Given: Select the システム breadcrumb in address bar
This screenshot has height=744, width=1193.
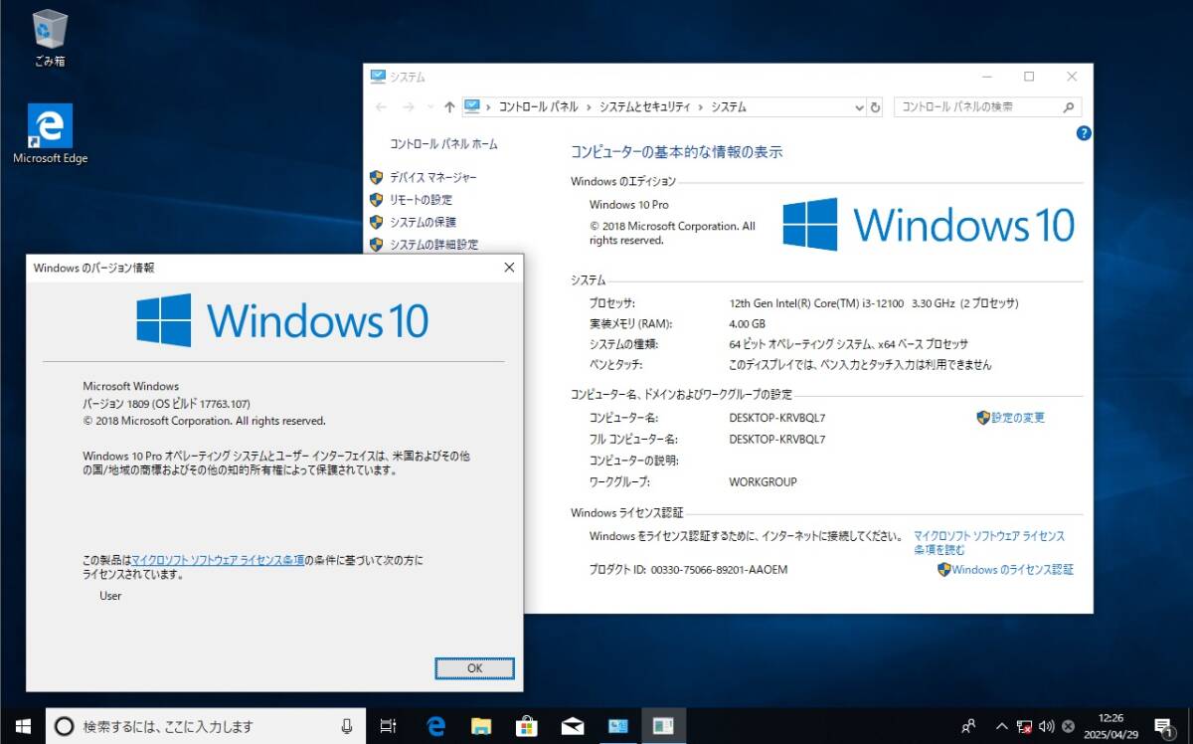Looking at the screenshot, I should [x=729, y=107].
